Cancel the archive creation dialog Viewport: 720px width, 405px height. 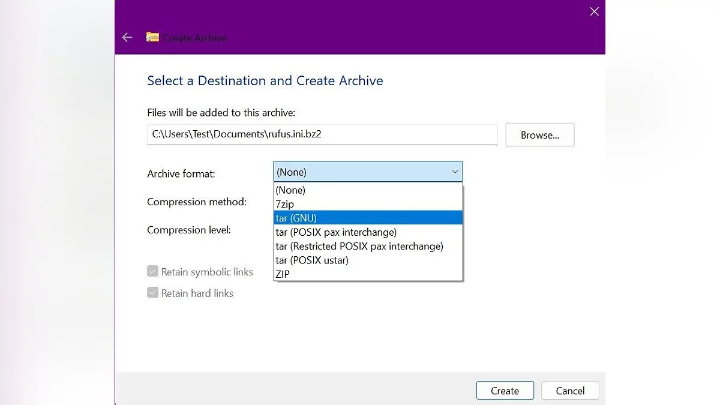point(569,391)
